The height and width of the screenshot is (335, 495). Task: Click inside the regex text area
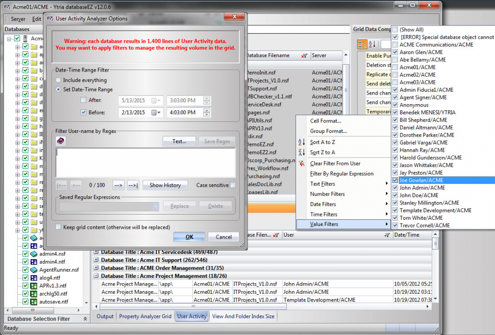click(145, 162)
